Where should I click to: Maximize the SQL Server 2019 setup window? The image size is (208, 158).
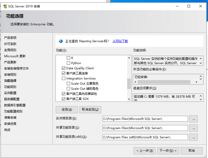coord(189,6)
